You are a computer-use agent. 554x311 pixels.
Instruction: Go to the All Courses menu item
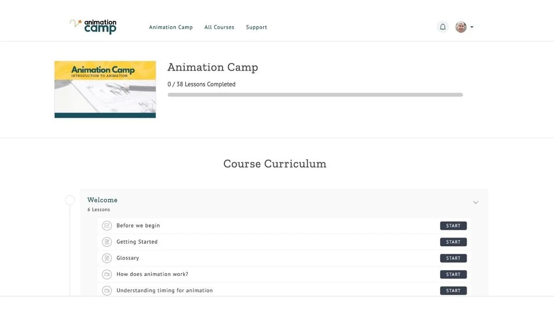[219, 27]
